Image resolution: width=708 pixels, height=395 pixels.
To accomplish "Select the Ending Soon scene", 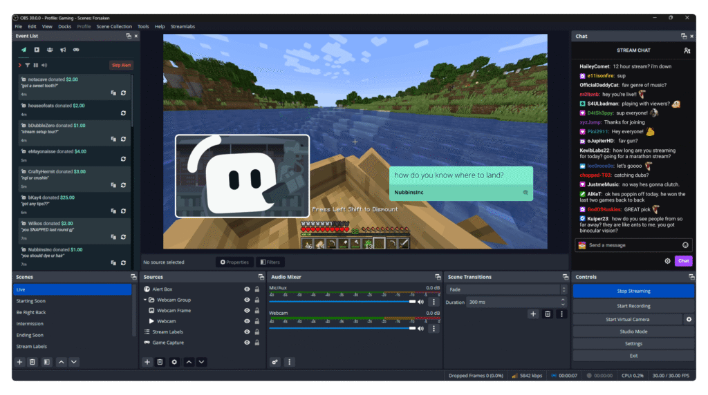I will click(x=72, y=335).
